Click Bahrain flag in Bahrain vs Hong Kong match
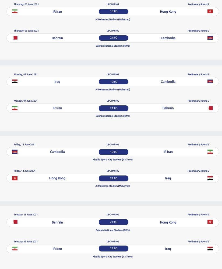Viewport: 222px width, 269px height. (x=15, y=222)
